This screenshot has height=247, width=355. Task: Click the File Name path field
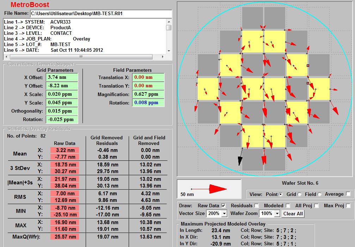click(x=100, y=14)
